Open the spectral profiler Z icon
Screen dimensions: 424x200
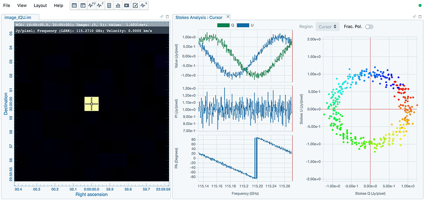click(x=100, y=6)
